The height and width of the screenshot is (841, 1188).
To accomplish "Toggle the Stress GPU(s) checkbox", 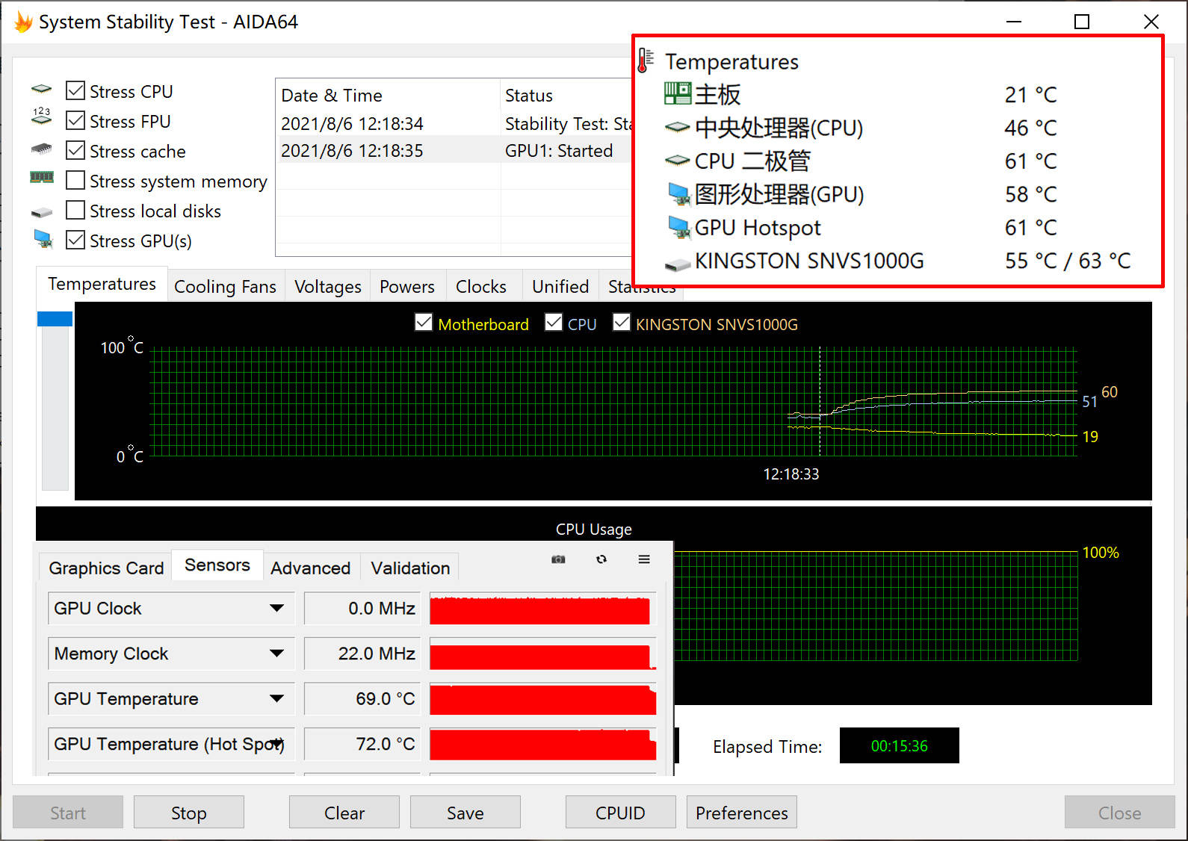I will click(x=75, y=240).
